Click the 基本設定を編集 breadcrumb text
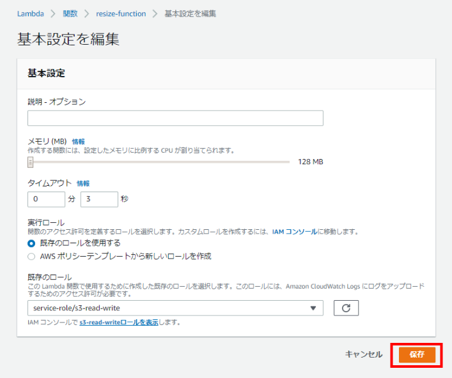452x378 pixels. click(x=190, y=13)
